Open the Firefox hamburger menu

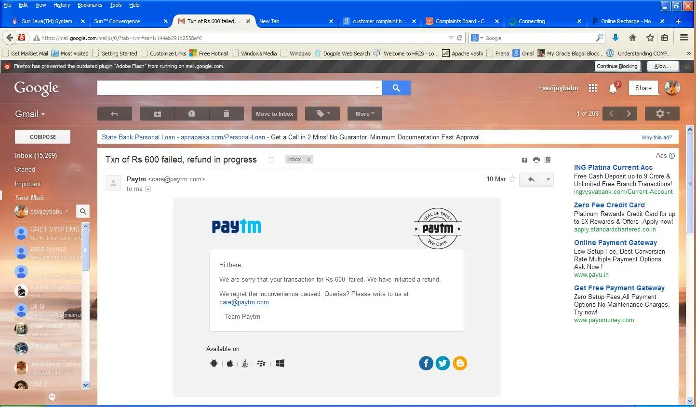[684, 38]
